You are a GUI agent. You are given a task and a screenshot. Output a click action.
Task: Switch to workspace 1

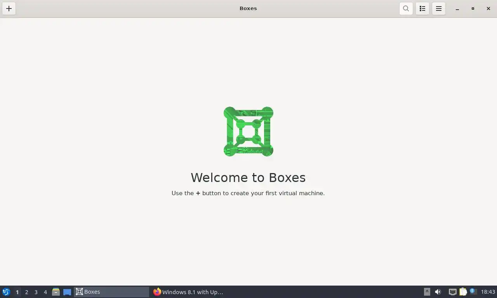point(17,292)
